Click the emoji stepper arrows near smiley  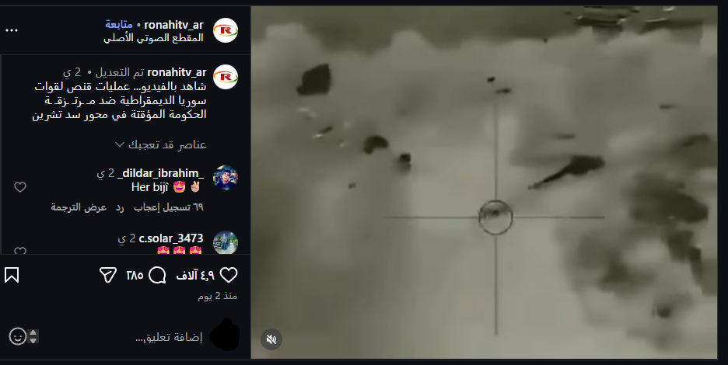pos(33,336)
